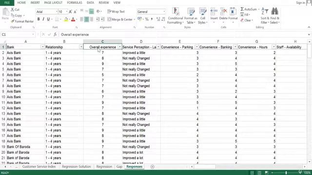Add a new sheet with plus button

coord(152,167)
